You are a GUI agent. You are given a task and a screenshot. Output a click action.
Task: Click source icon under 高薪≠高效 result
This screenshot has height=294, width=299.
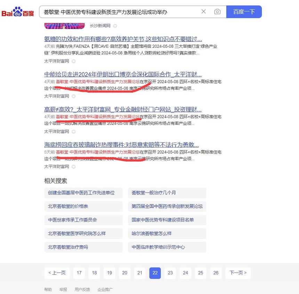click(73, 132)
